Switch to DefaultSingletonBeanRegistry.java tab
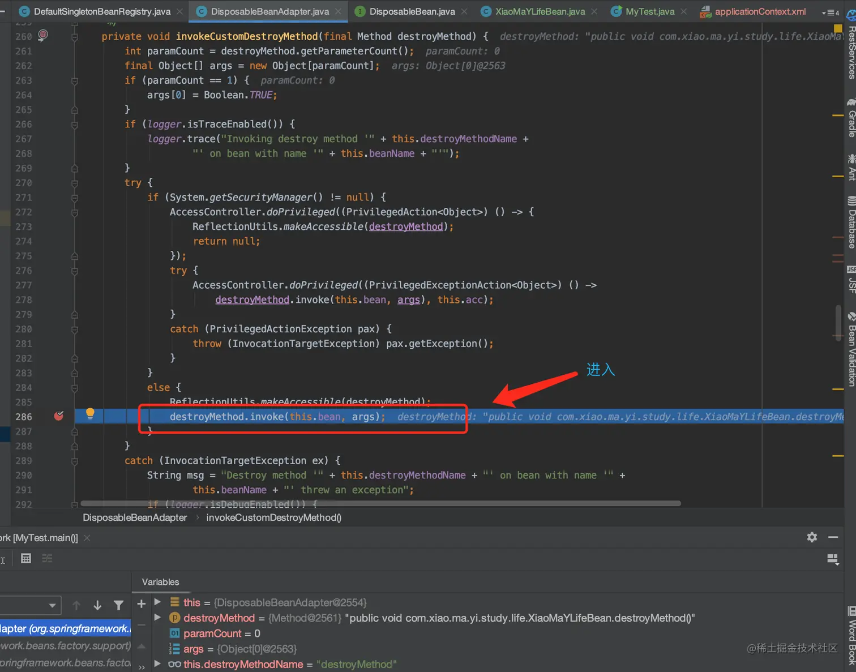 [102, 11]
